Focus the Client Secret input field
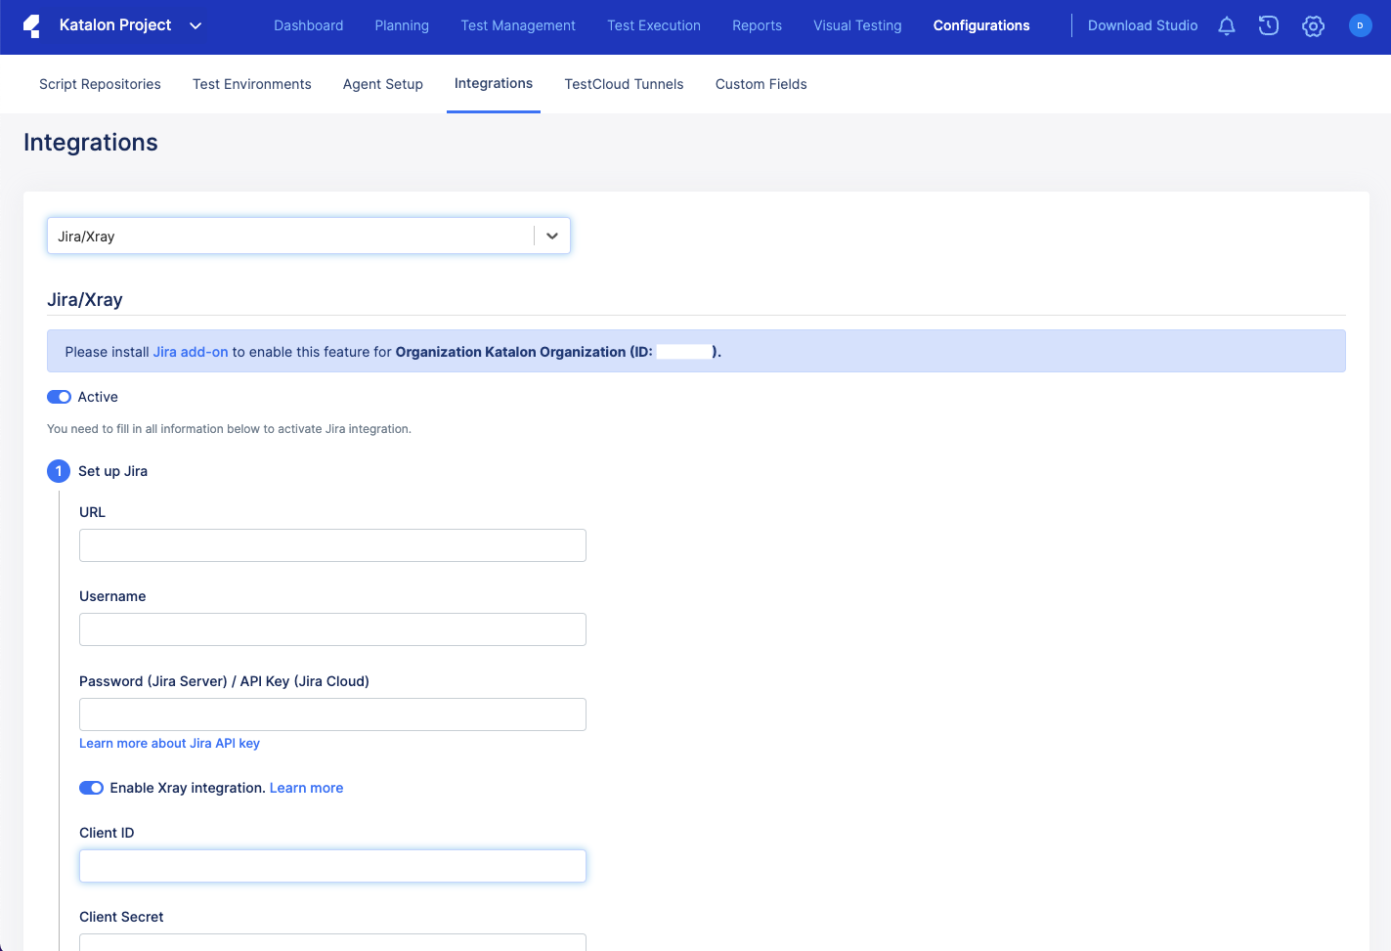 332,942
